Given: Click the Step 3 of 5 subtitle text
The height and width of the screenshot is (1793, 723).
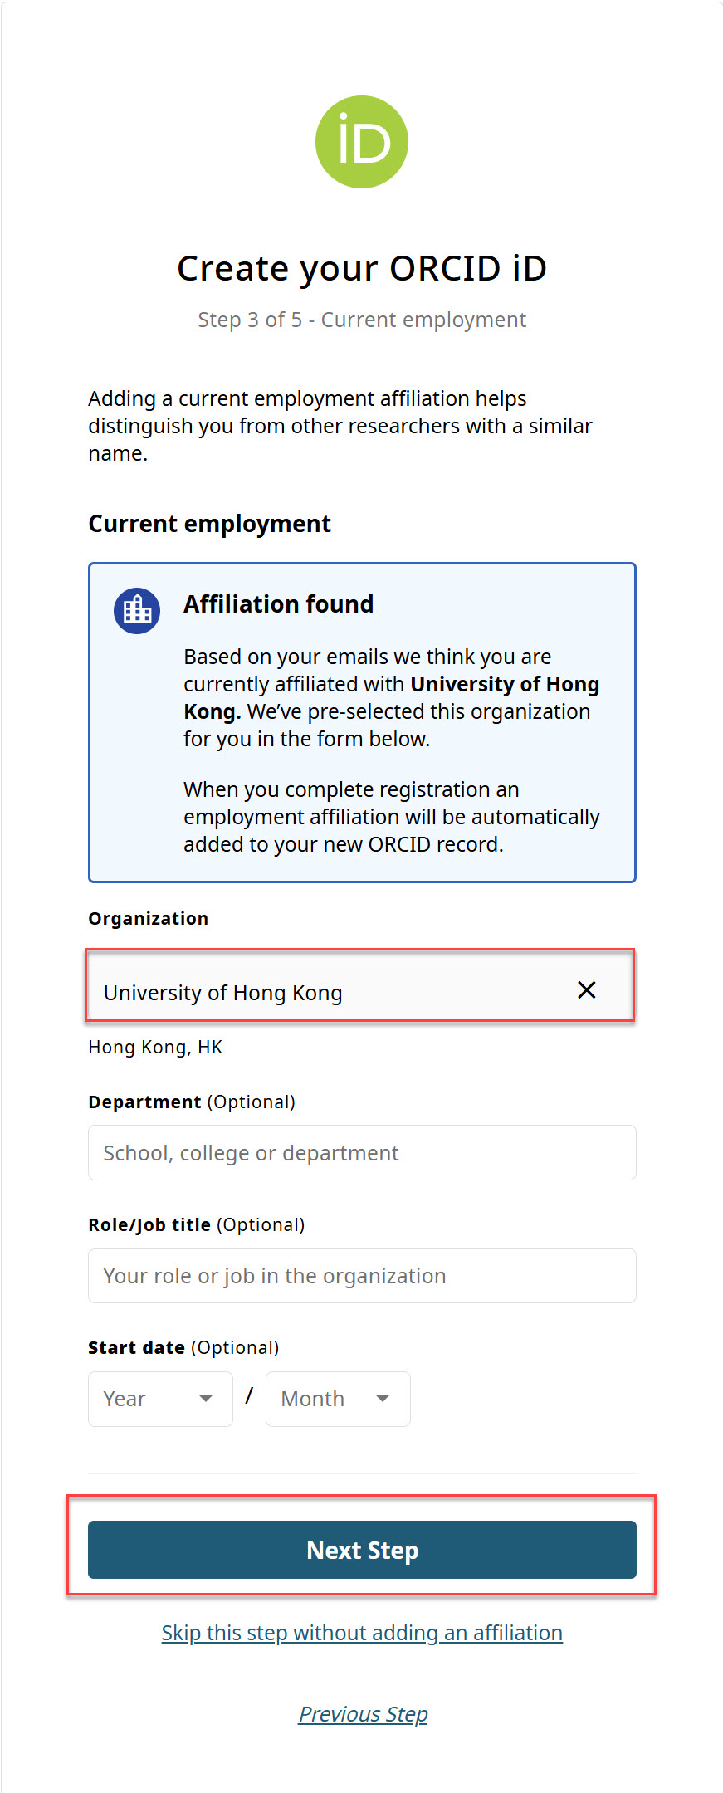Looking at the screenshot, I should coord(361,320).
